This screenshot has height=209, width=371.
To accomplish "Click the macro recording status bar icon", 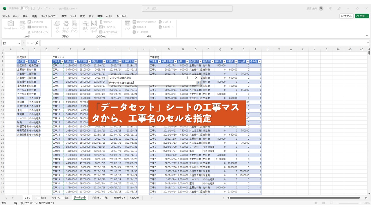I will [x=16, y=203].
